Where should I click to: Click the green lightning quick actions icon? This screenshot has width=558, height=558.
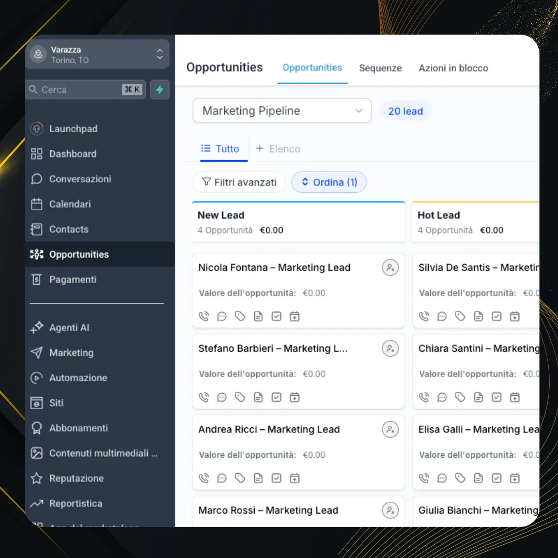click(160, 89)
